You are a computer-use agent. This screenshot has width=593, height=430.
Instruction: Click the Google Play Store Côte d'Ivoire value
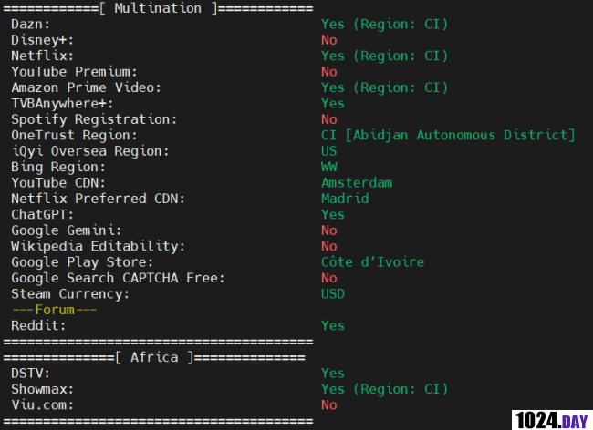tap(372, 262)
